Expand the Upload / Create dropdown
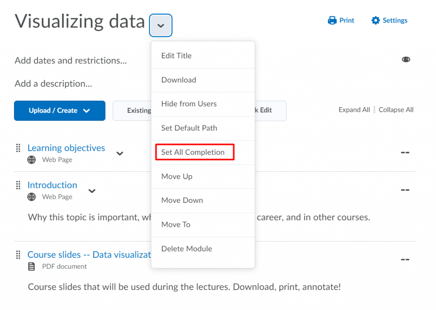This screenshot has height=310, width=436. pos(59,110)
